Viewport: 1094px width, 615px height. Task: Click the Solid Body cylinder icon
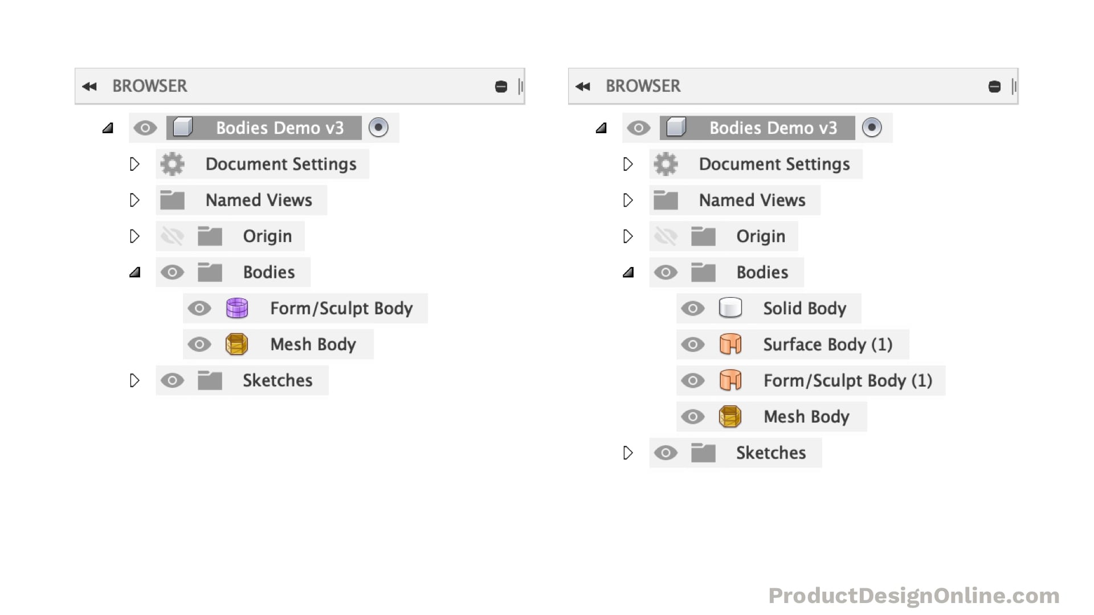click(730, 308)
